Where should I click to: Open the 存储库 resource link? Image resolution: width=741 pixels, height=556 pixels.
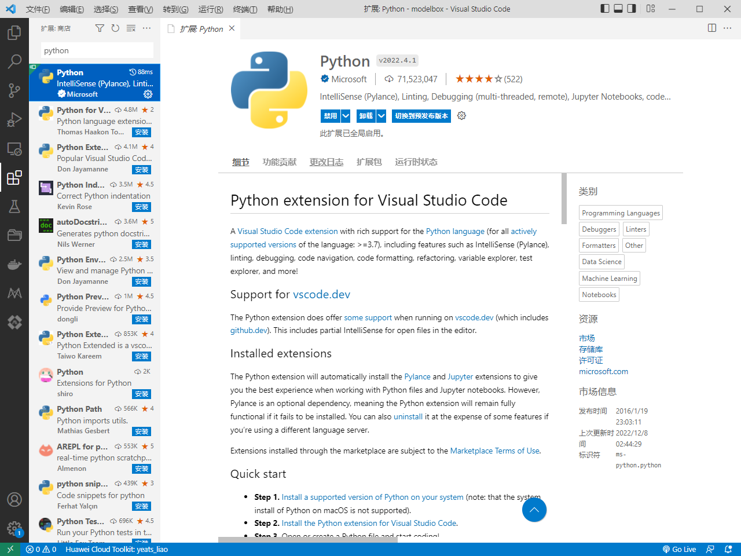[591, 349]
